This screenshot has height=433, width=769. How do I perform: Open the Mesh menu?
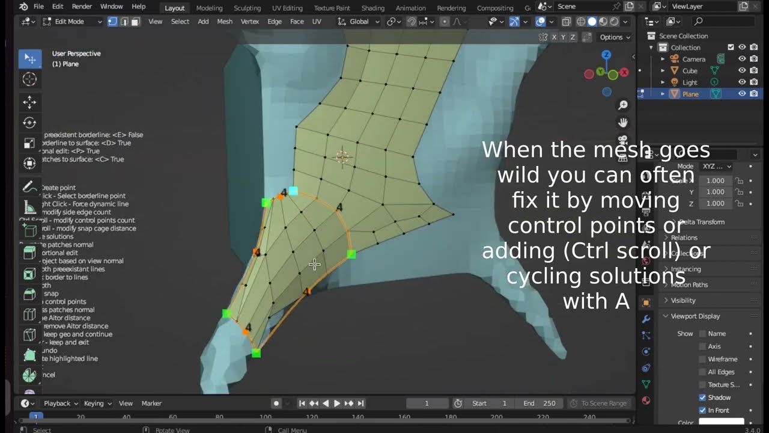tap(224, 21)
